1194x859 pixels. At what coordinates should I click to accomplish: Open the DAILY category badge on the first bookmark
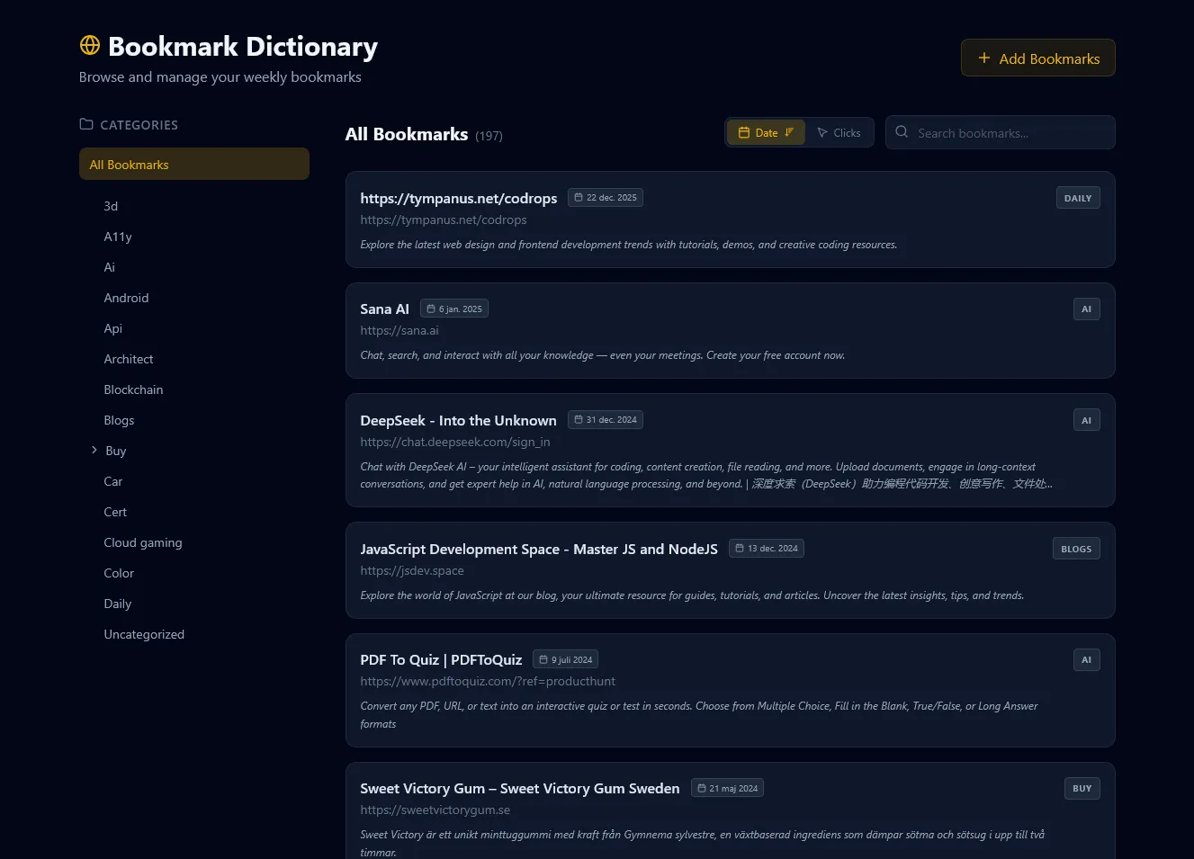(1077, 197)
